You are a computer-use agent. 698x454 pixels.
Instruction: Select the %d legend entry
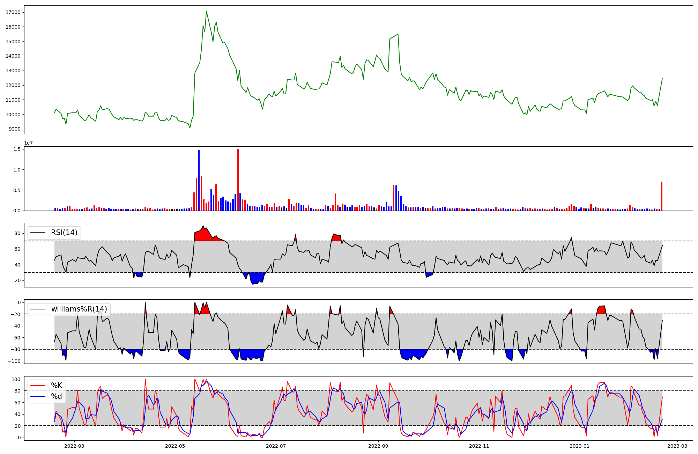[57, 396]
